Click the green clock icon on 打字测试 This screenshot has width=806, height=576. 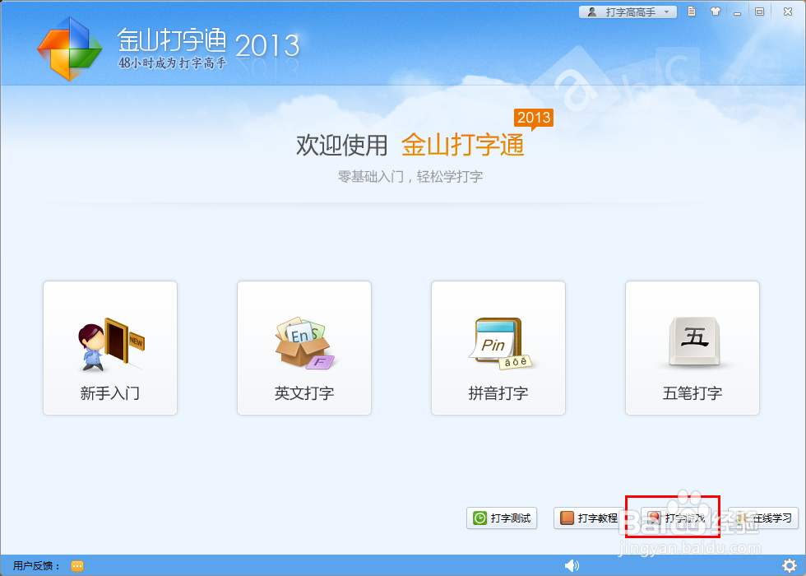pyautogui.click(x=479, y=518)
